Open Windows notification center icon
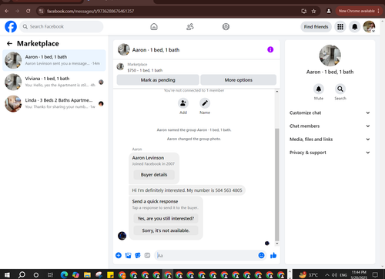Image resolution: width=385 pixels, height=279 pixels. coord(375,275)
